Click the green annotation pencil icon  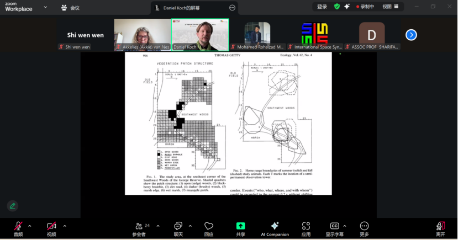tap(12, 206)
